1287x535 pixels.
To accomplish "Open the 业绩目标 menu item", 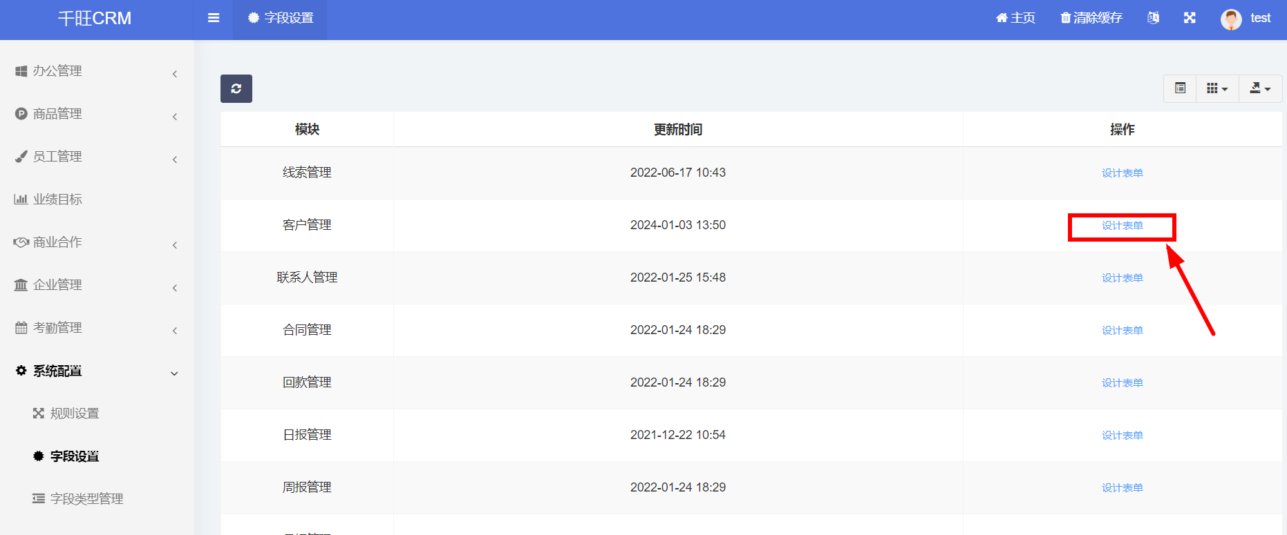I will tap(97, 200).
